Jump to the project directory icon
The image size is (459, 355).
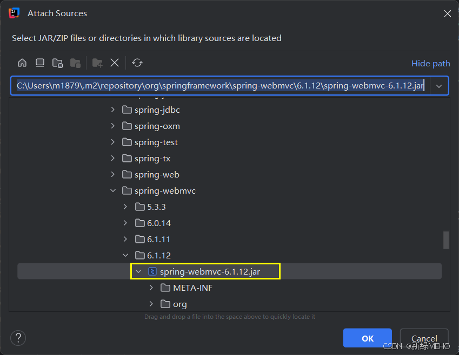point(57,63)
